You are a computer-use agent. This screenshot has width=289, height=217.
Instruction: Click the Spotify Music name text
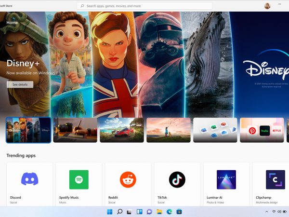[x=69, y=197]
